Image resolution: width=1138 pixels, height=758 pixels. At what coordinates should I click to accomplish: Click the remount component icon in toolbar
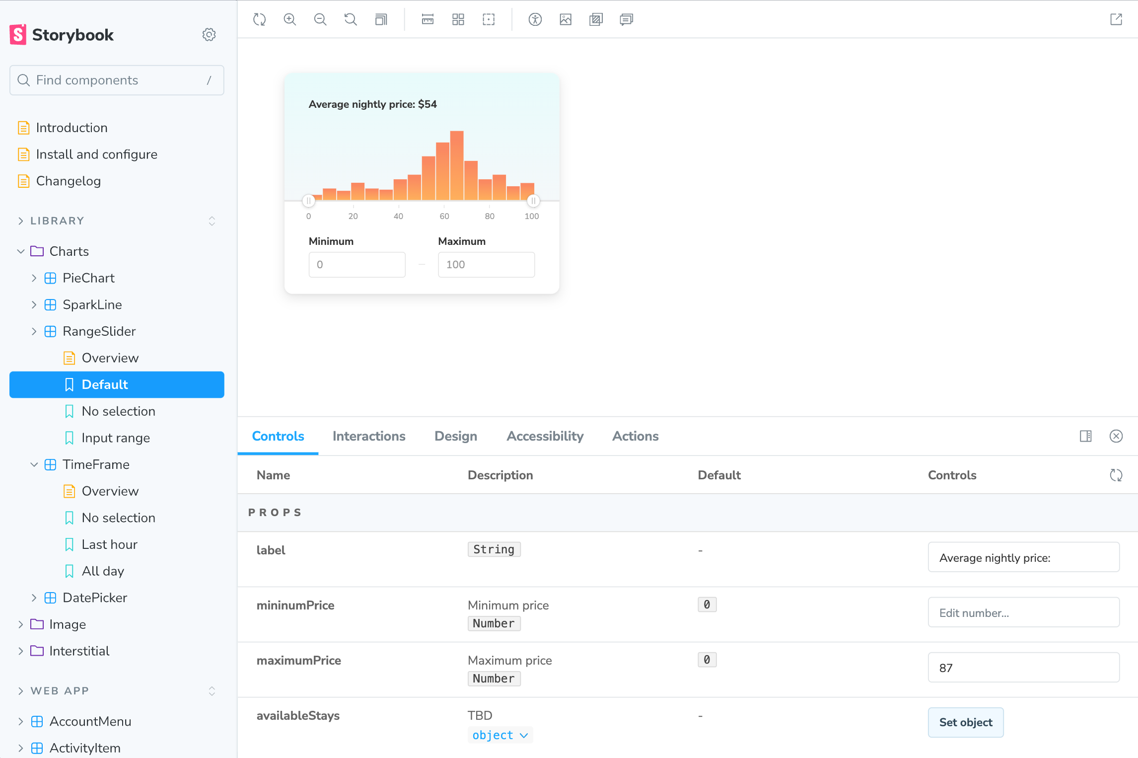pyautogui.click(x=260, y=19)
